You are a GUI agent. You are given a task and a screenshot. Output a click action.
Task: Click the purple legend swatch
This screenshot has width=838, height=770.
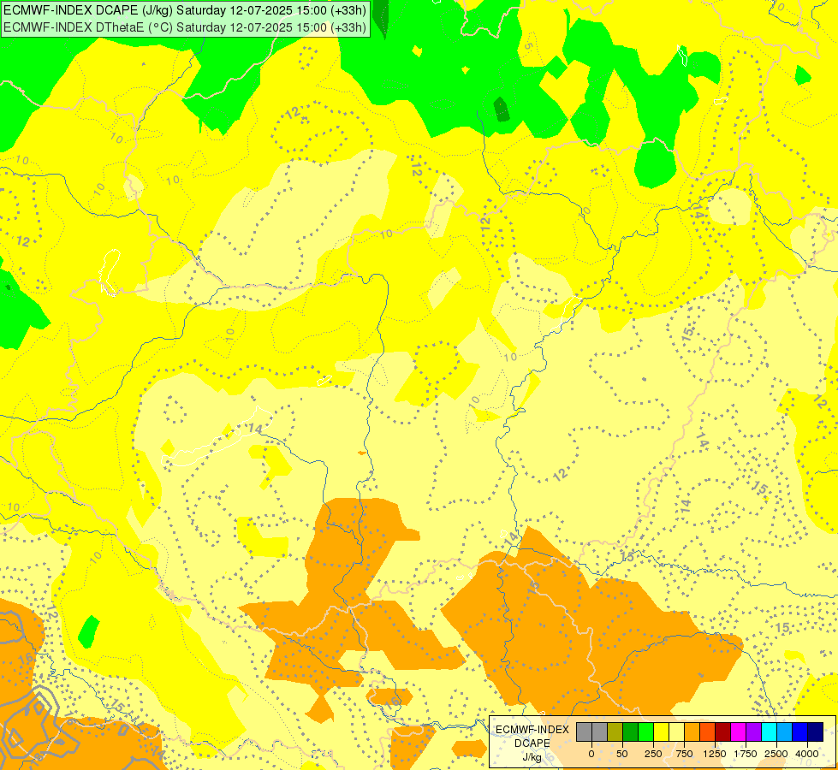753,731
